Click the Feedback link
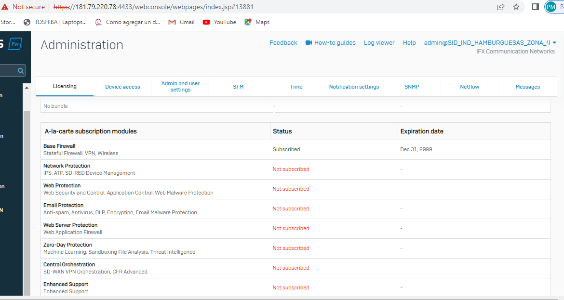This screenshot has width=564, height=300. pyautogui.click(x=283, y=43)
